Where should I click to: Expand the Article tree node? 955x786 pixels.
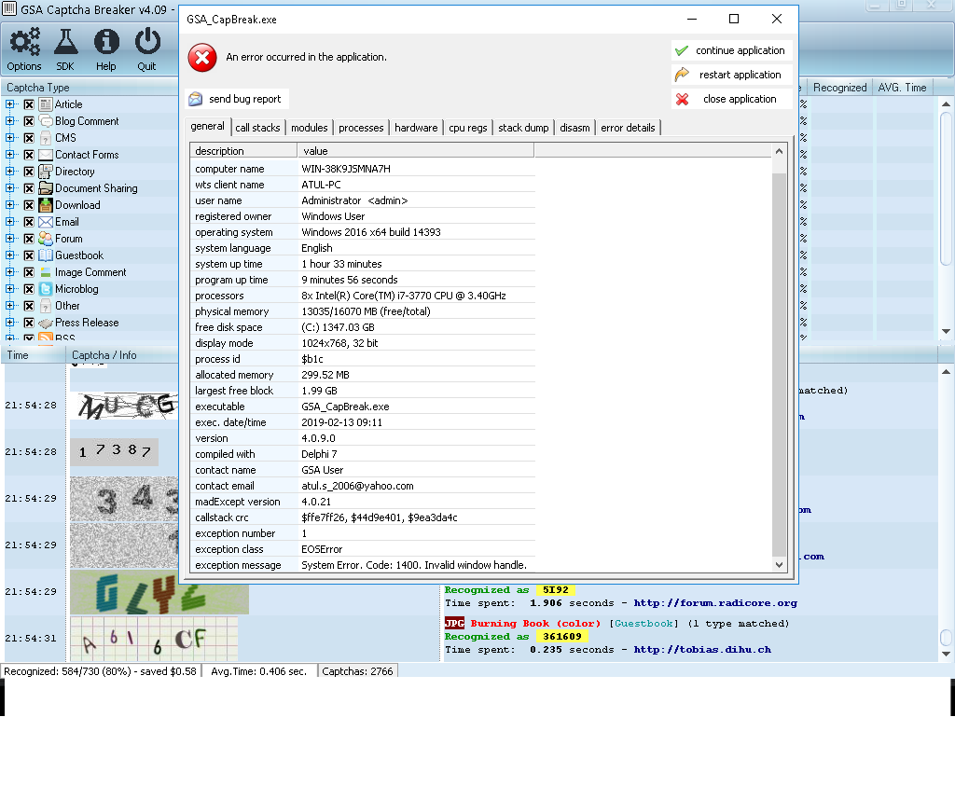pyautogui.click(x=9, y=104)
